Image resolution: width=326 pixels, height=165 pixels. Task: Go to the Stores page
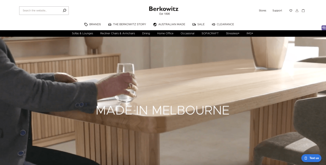(x=262, y=10)
